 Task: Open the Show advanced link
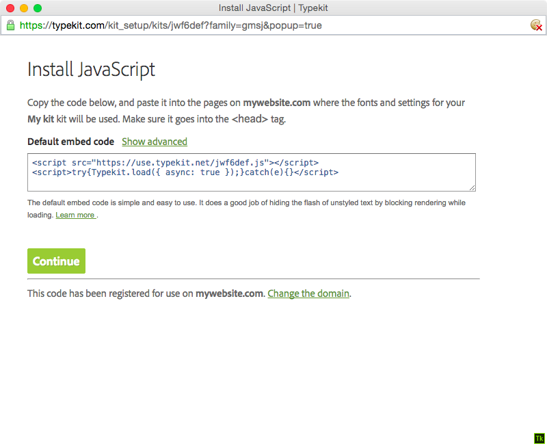click(x=155, y=142)
